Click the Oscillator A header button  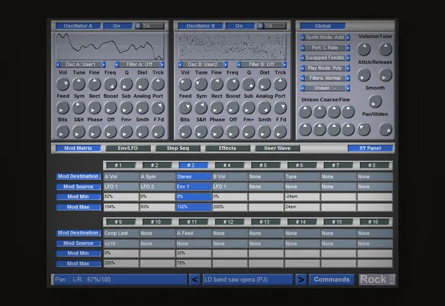pos(78,26)
